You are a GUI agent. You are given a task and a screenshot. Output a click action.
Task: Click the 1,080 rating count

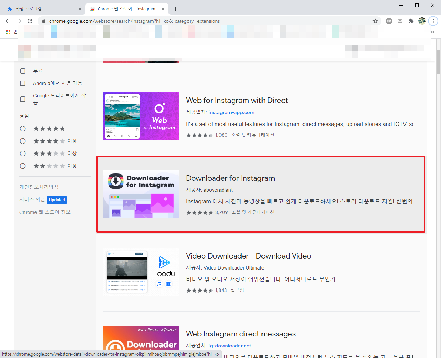pos(222,135)
